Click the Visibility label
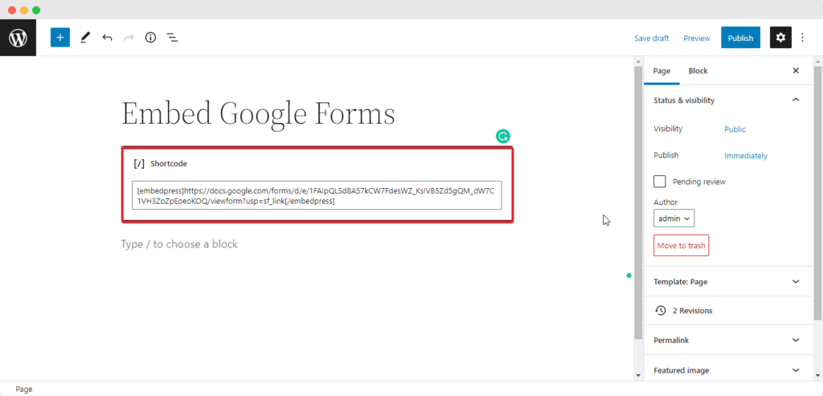 pyautogui.click(x=668, y=129)
